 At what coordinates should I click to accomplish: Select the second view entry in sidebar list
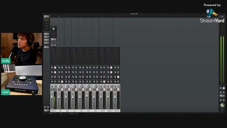click(46, 23)
